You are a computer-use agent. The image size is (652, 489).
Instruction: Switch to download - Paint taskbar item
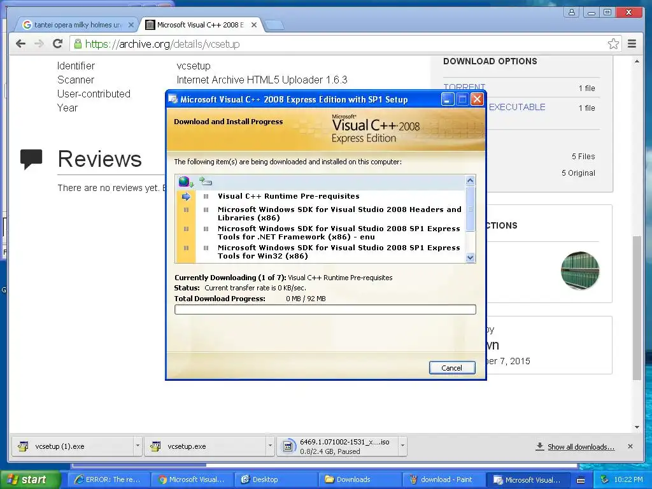pyautogui.click(x=443, y=479)
